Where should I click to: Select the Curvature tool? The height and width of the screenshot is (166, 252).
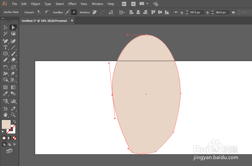[13, 41]
